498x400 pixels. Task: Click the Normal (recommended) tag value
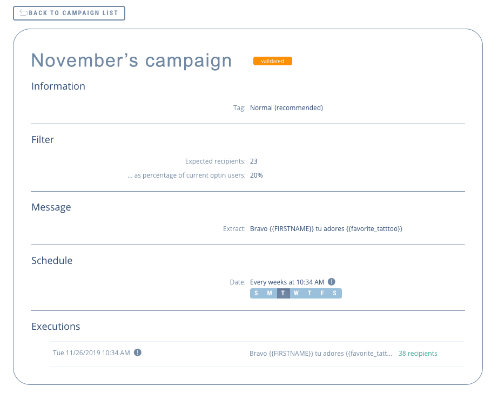(x=286, y=108)
